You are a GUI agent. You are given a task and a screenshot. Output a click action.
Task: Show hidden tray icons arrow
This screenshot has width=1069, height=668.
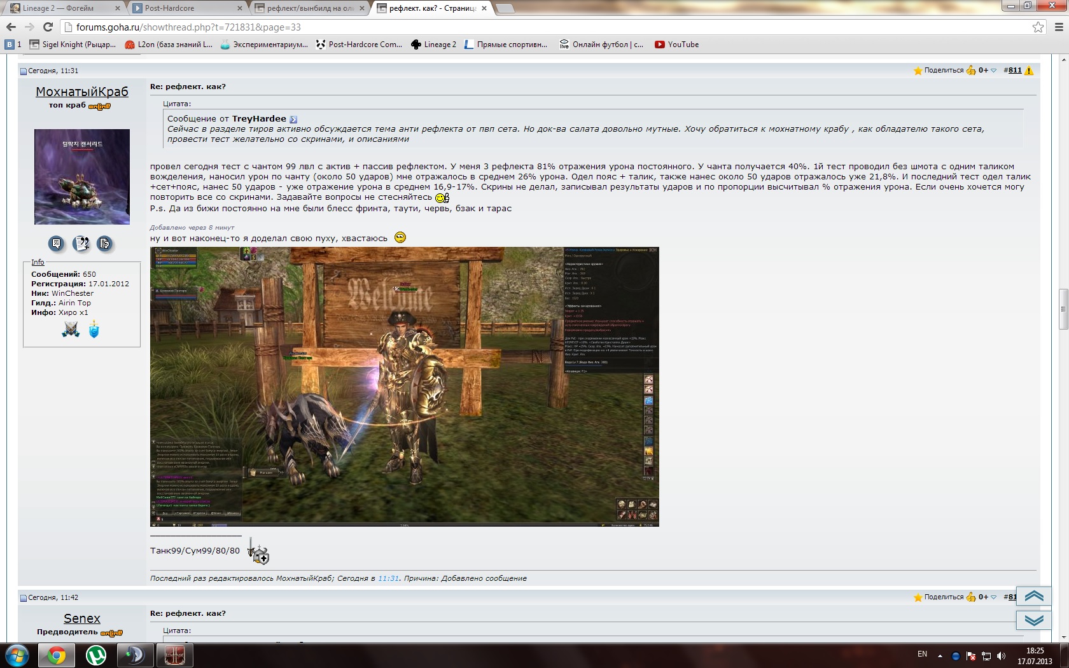click(x=940, y=656)
